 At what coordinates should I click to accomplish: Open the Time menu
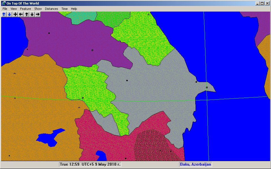coord(64,9)
